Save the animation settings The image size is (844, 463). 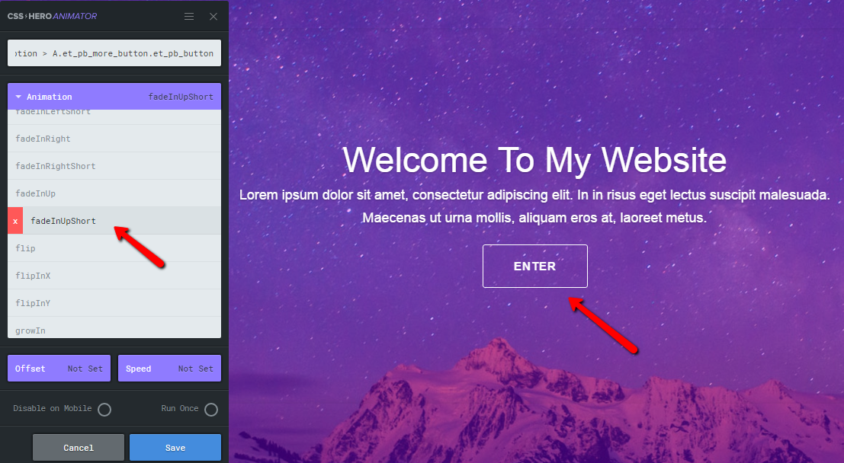pyautogui.click(x=175, y=448)
